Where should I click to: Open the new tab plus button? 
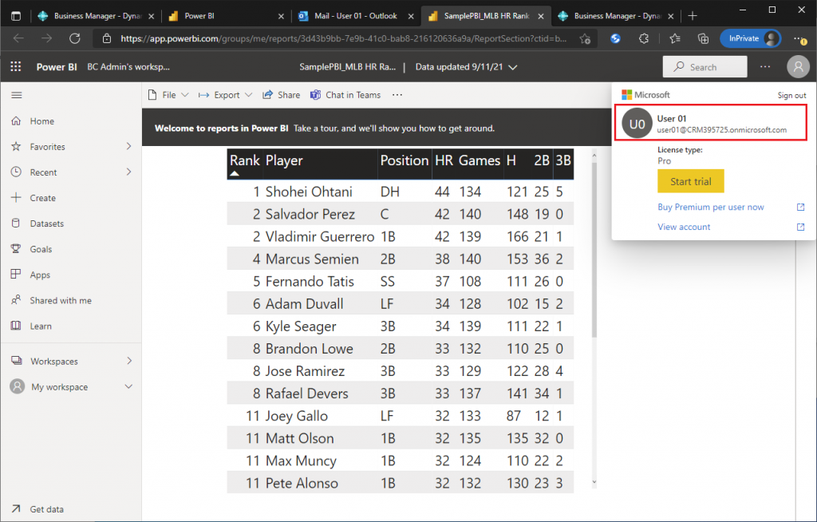click(693, 16)
